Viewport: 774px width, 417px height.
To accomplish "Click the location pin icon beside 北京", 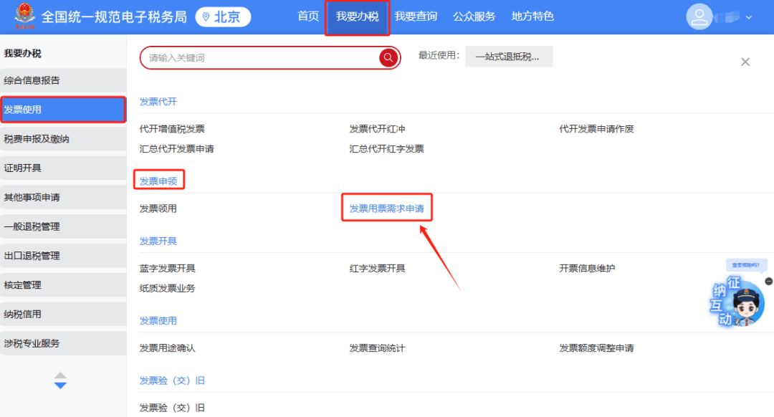I will (207, 17).
